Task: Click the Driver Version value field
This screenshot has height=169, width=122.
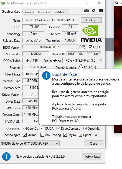Action: 31,94
